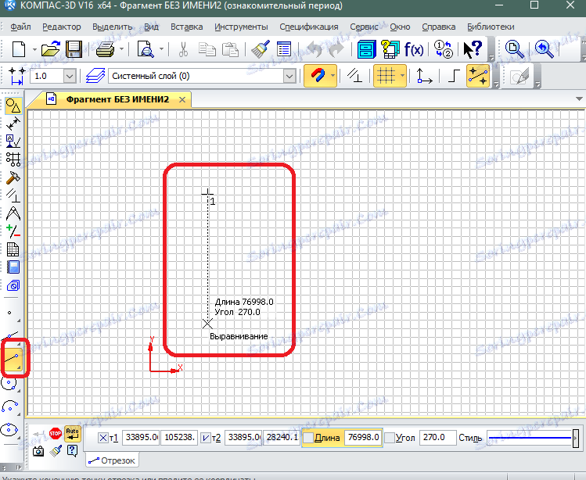Open the library manager icon

[367, 49]
